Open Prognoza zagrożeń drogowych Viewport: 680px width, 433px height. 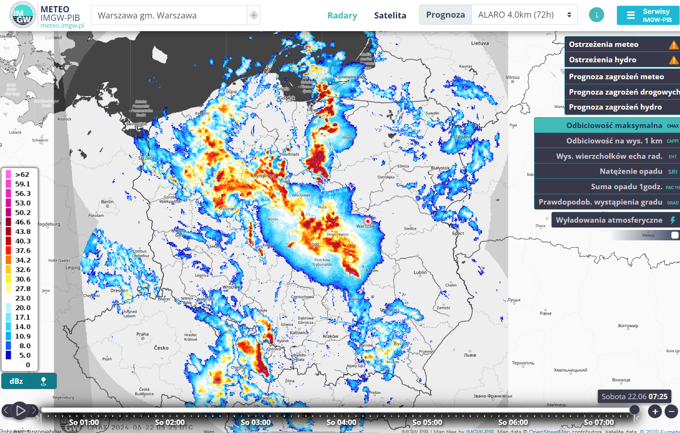622,92
